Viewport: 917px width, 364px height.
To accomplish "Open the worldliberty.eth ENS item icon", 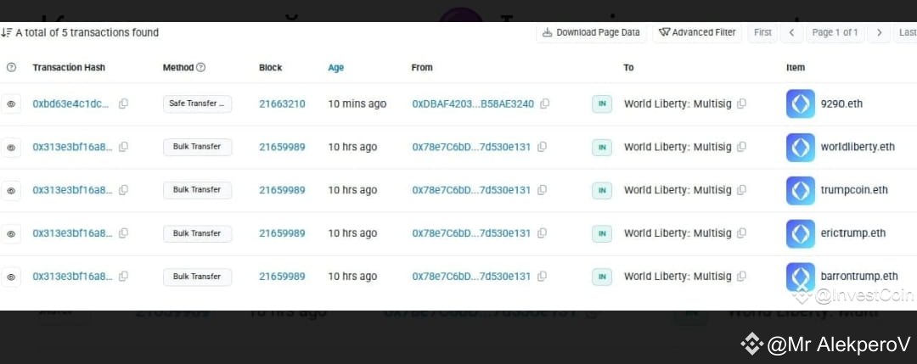I will [x=801, y=148].
